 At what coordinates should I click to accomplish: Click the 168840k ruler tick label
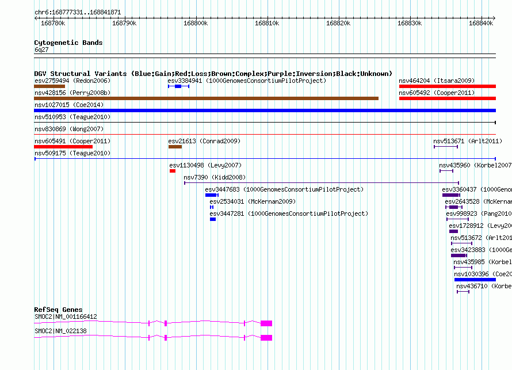click(481, 23)
